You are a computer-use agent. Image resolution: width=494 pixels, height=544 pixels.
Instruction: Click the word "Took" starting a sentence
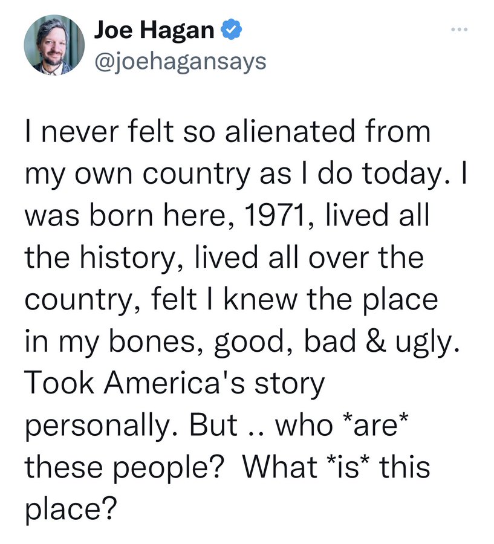60,383
